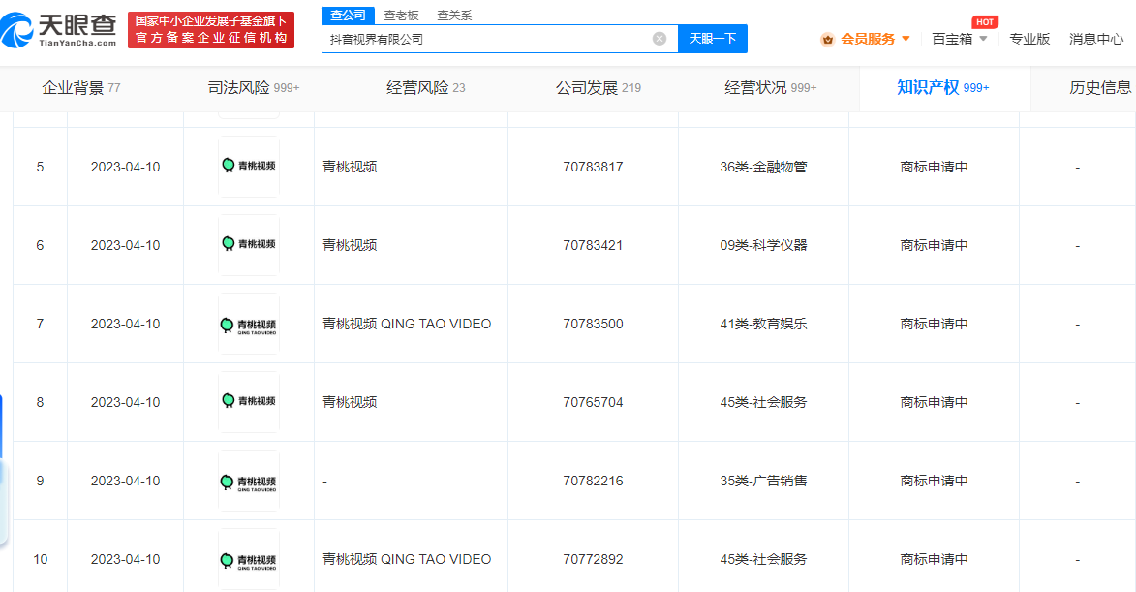Viewport: 1136px width, 592px height.
Task: Switch to the 企业背景 tab
Action: [81, 88]
